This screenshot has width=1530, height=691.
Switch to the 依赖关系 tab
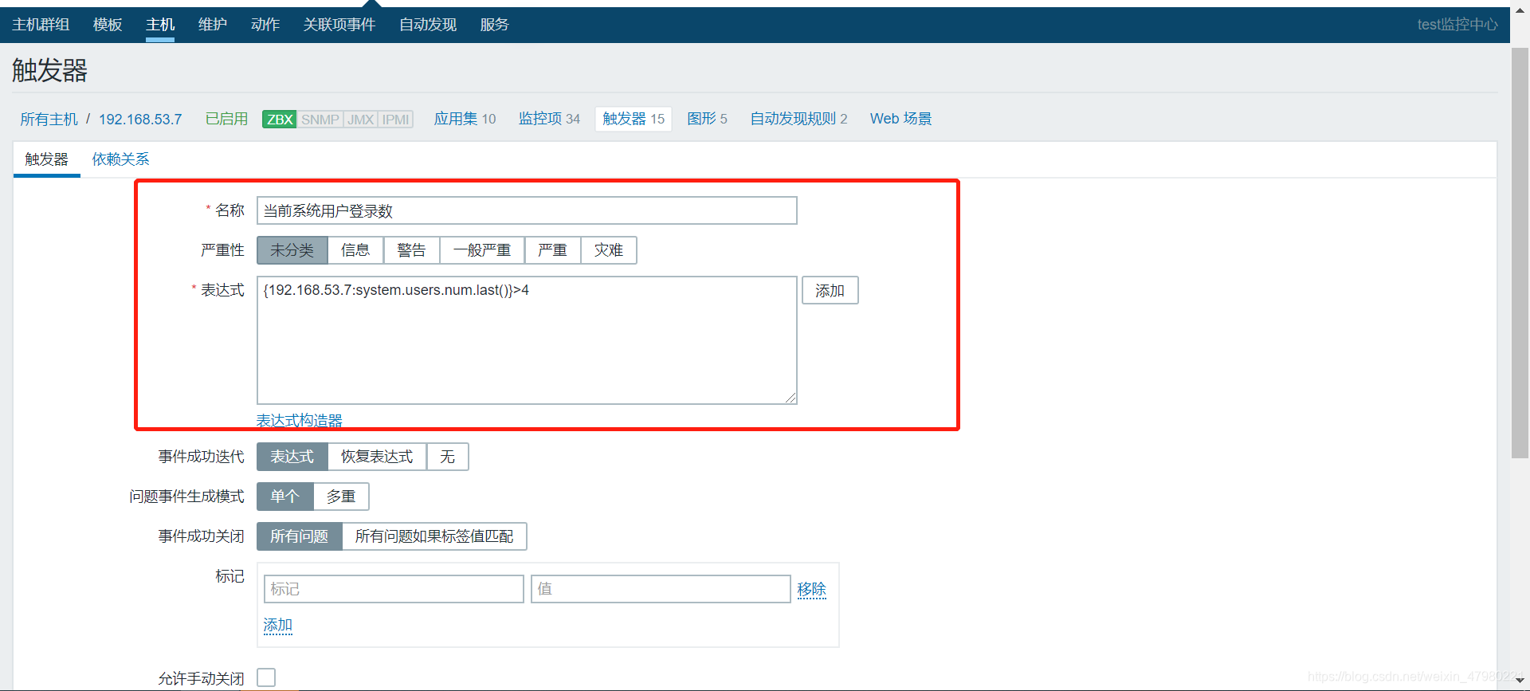pyautogui.click(x=121, y=159)
